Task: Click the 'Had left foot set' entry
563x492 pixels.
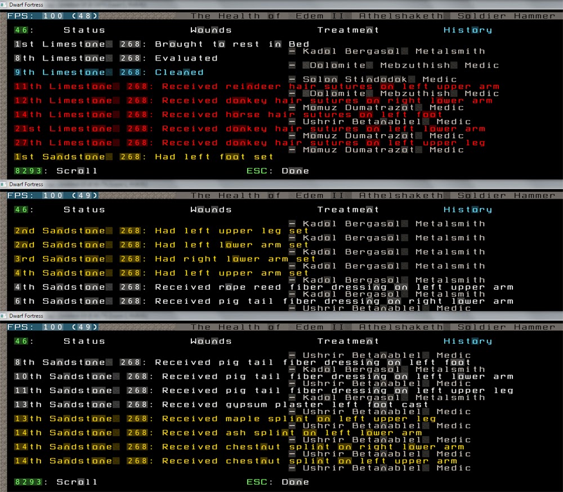Action: (144, 157)
